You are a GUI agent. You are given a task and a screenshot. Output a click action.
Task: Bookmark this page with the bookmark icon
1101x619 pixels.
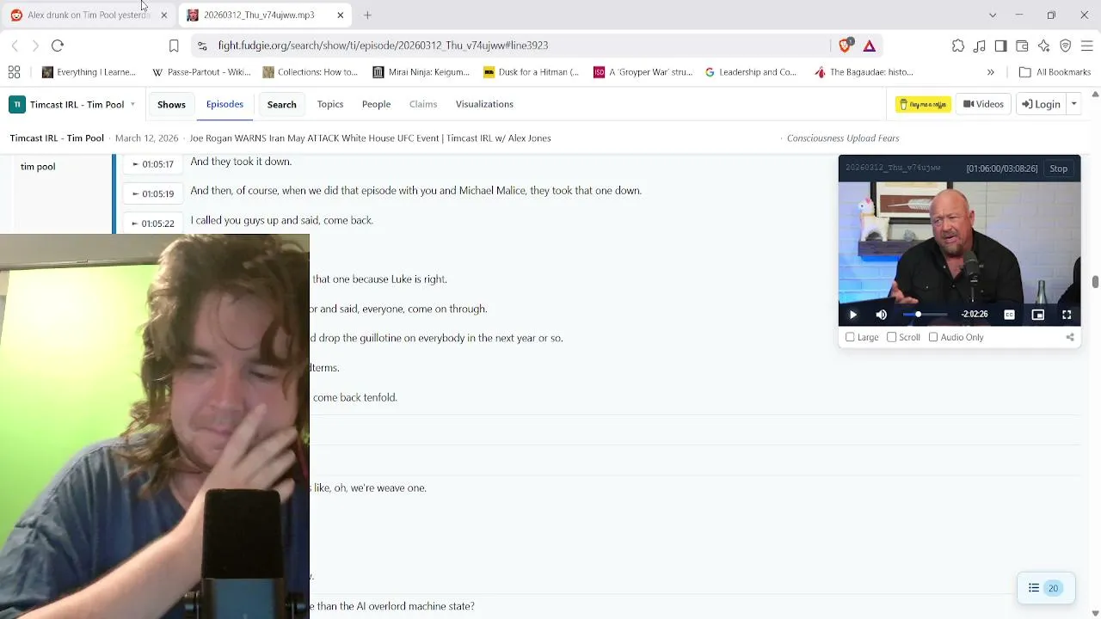(x=174, y=46)
